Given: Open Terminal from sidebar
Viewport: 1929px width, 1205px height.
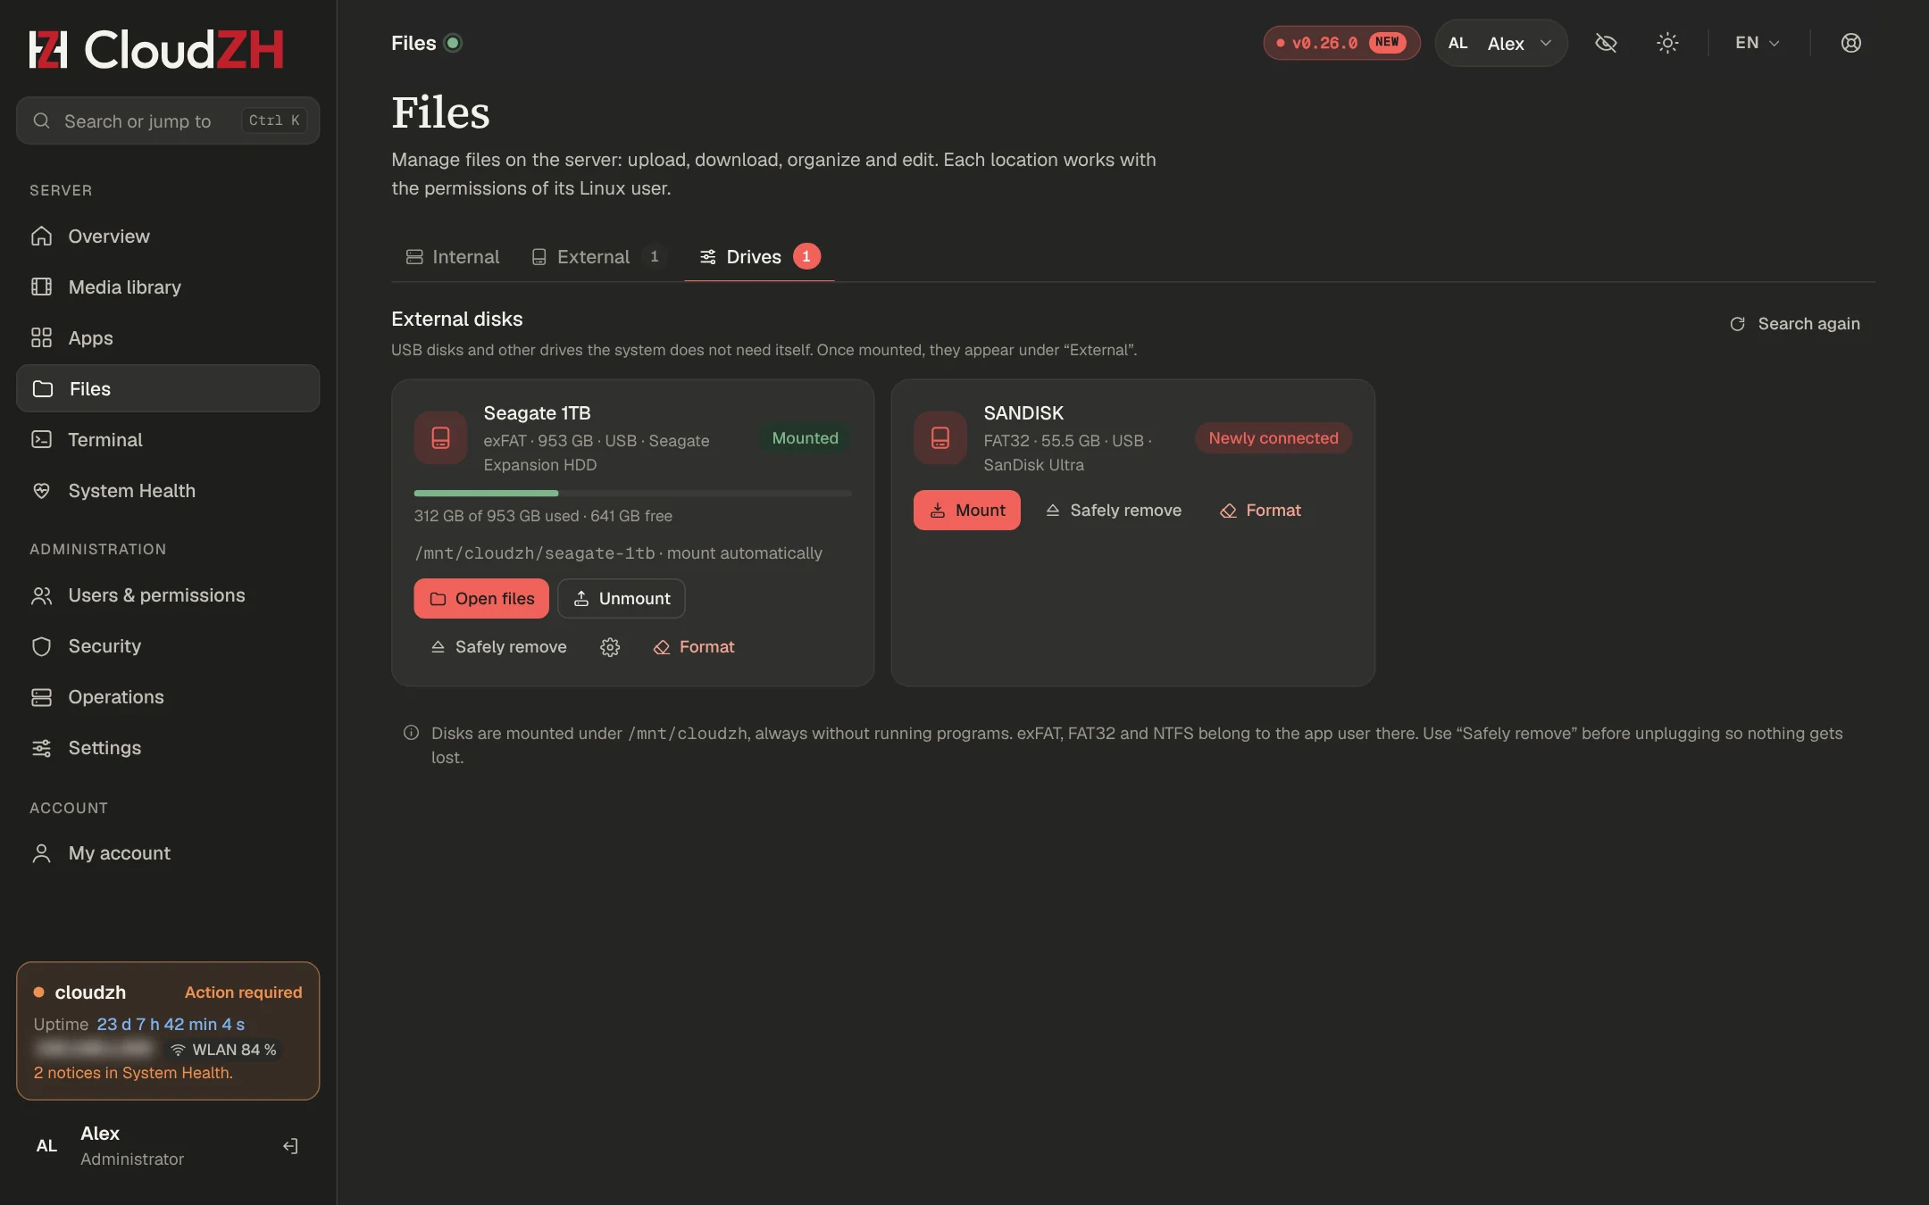Looking at the screenshot, I should coord(168,440).
